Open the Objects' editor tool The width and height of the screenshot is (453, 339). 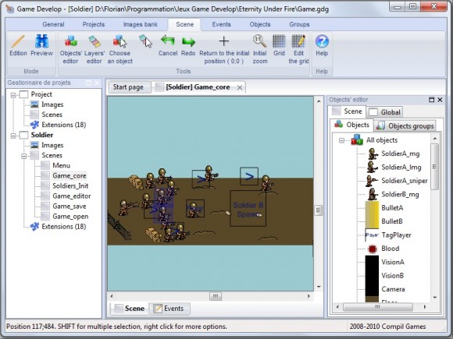tap(71, 49)
